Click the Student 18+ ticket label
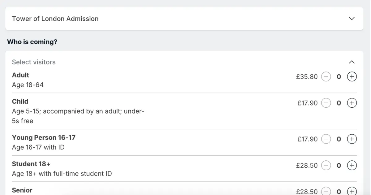The height and width of the screenshot is (195, 371). click(31, 164)
